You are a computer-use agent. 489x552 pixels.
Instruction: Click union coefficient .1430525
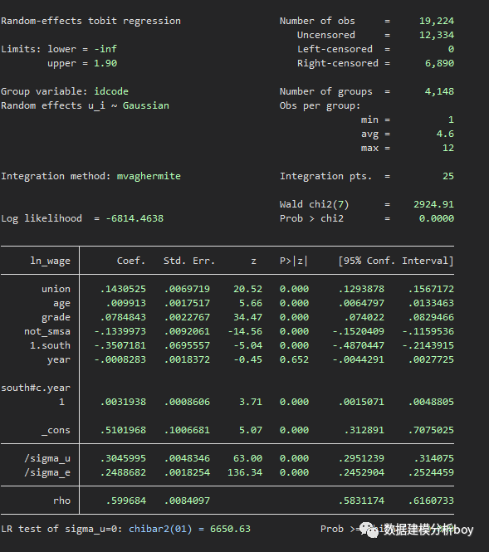123,289
